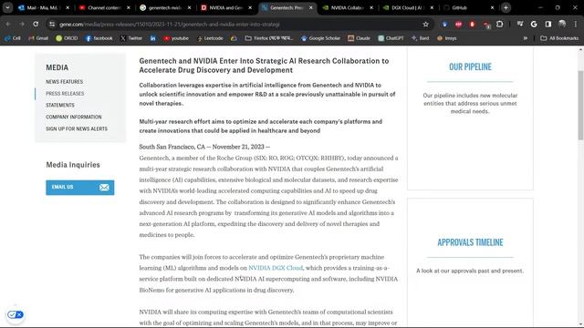Click the envelope icon on Email Us
Screen dimensions: 584x328
click(104, 188)
